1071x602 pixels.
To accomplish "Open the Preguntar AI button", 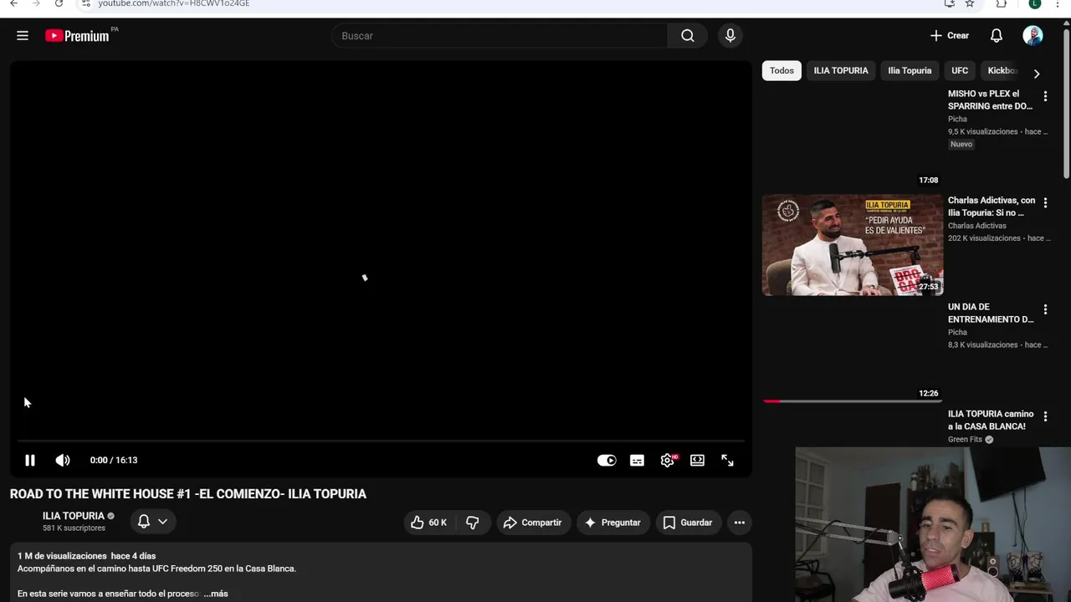I will [x=612, y=523].
